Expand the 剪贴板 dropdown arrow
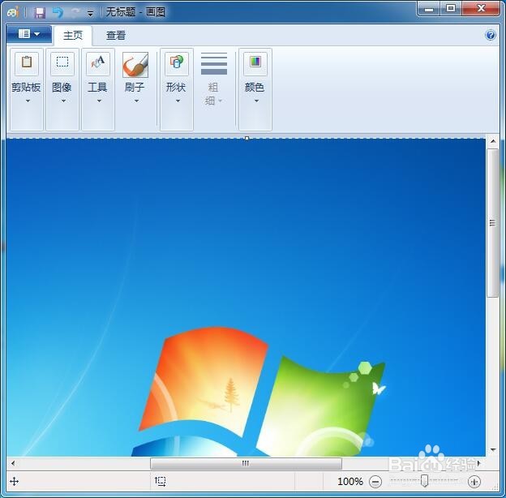506x498 pixels. pos(28,101)
